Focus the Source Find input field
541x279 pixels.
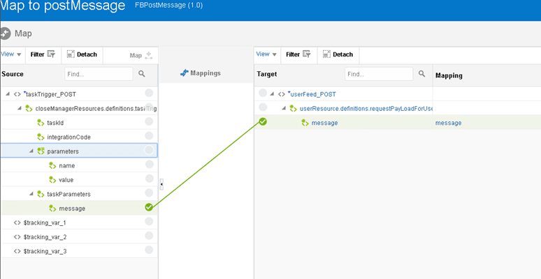(x=99, y=74)
